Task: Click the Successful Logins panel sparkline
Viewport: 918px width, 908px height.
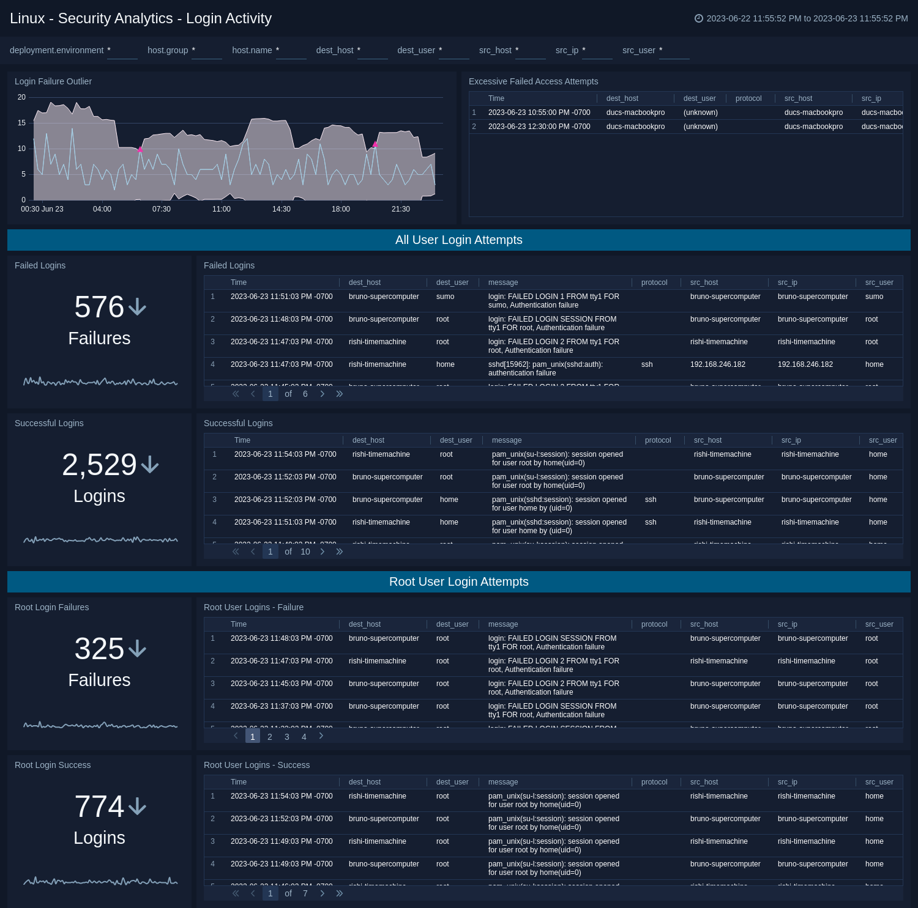Action: click(100, 540)
